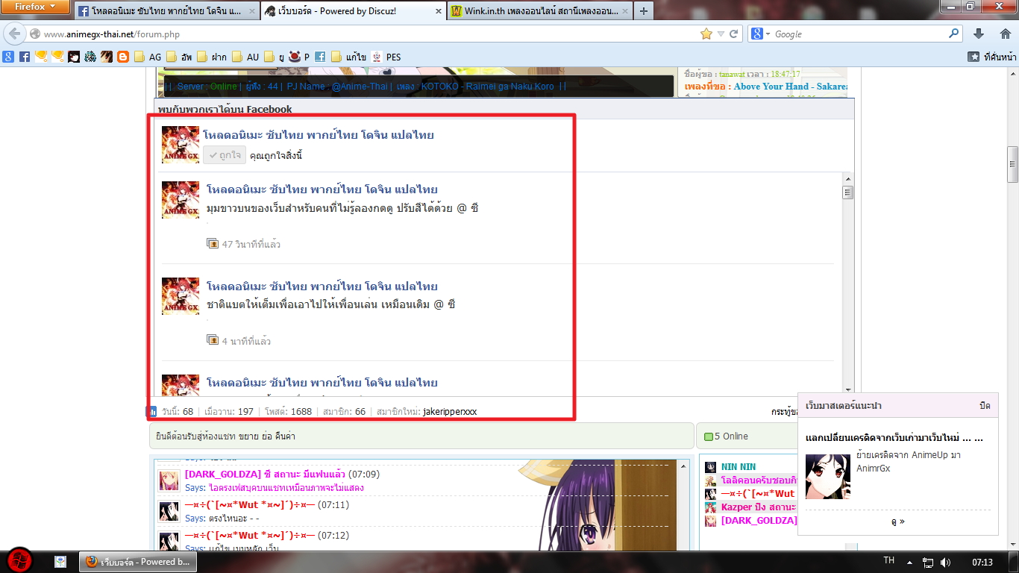
Task: Click the network icon in system tray
Action: pyautogui.click(x=928, y=562)
